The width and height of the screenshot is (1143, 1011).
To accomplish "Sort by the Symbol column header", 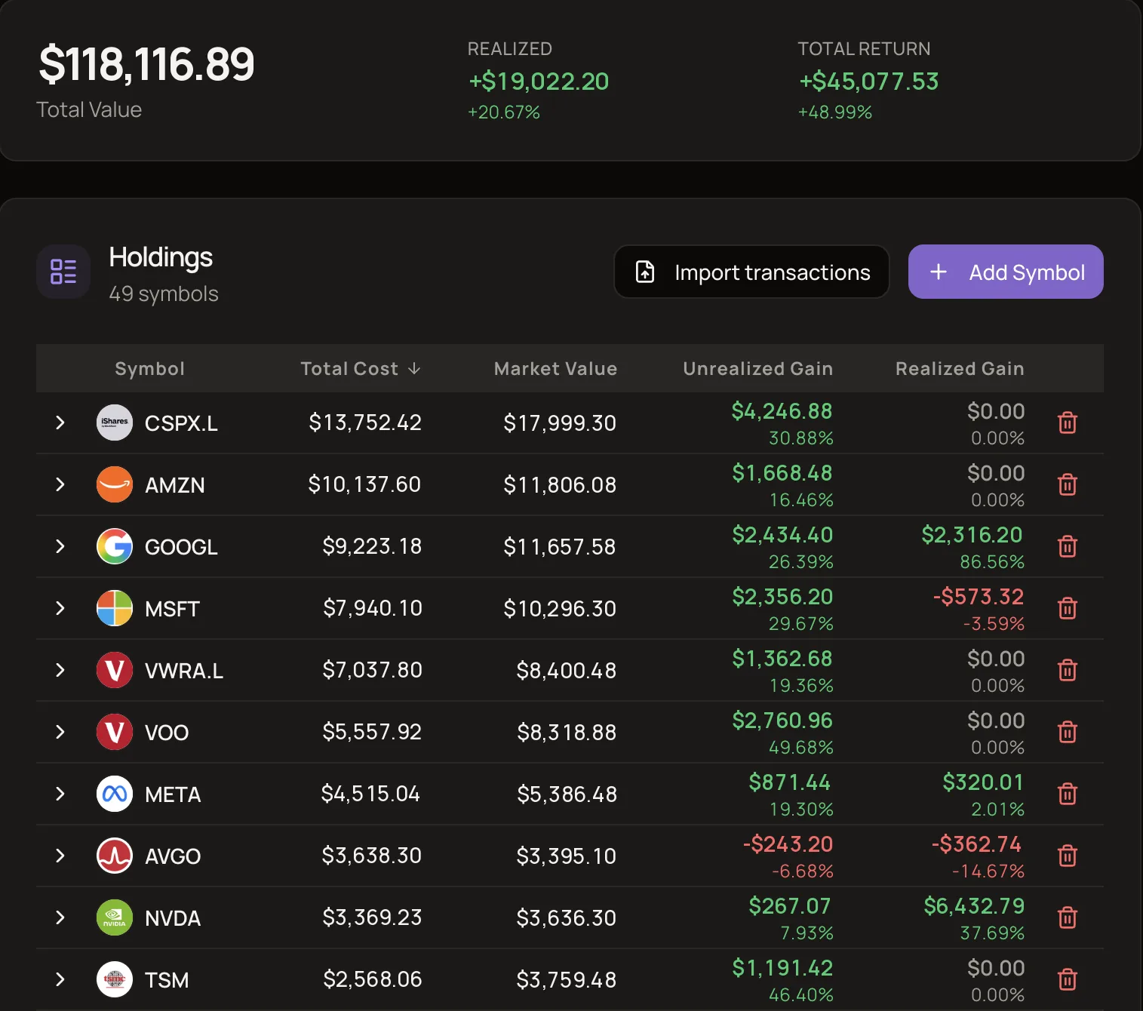I will coord(149,369).
